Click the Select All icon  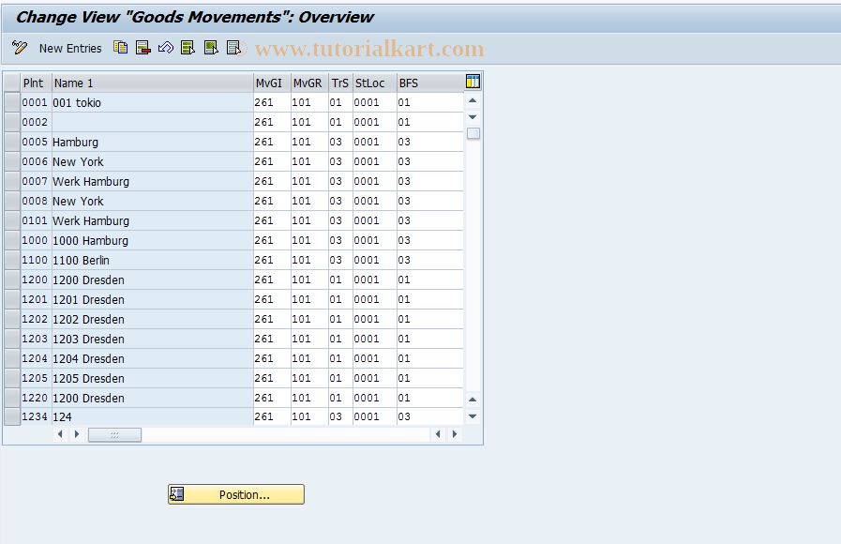(x=188, y=48)
